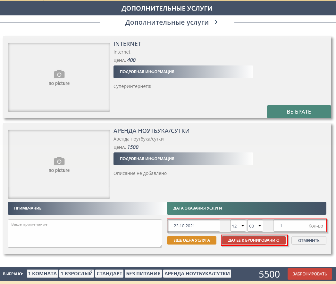Click into the Ваше примечание text area

coord(85,233)
